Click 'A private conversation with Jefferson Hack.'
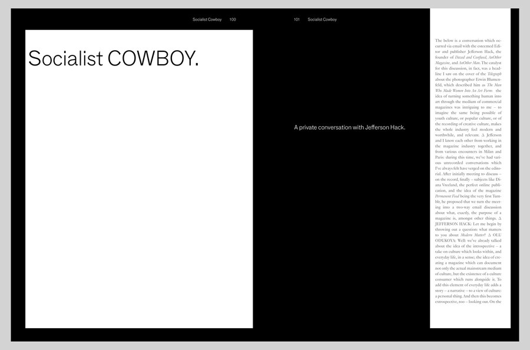The image size is (530, 350). pyautogui.click(x=349, y=127)
